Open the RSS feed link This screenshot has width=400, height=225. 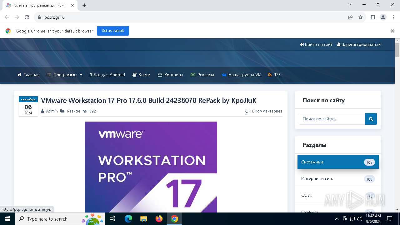click(274, 75)
